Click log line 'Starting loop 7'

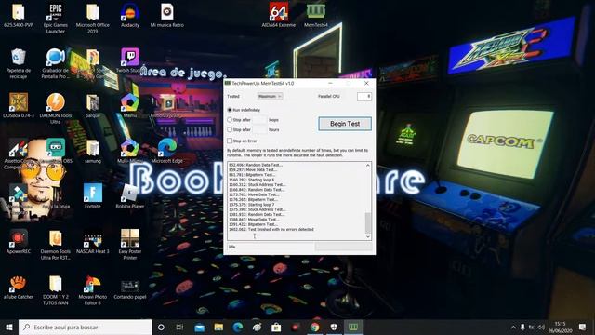[261, 205]
